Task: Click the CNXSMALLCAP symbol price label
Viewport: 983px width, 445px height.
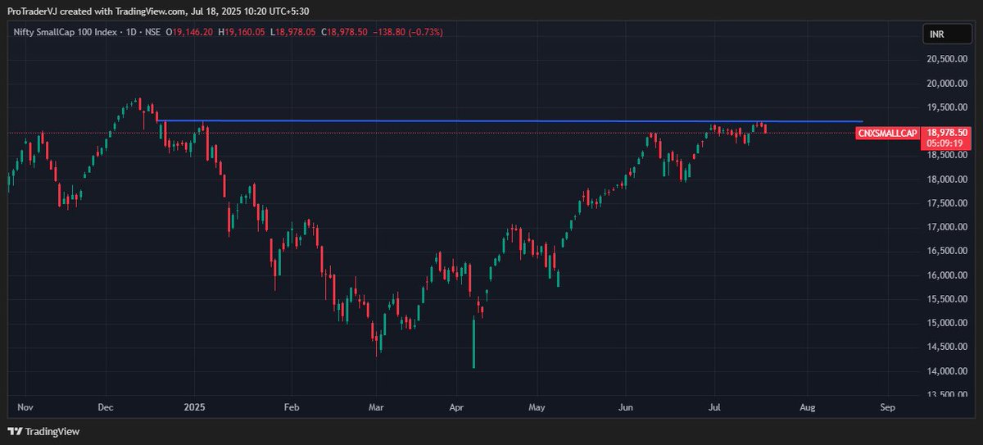Action: 888,133
